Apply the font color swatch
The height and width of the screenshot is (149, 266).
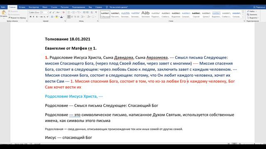[x=62, y=17]
